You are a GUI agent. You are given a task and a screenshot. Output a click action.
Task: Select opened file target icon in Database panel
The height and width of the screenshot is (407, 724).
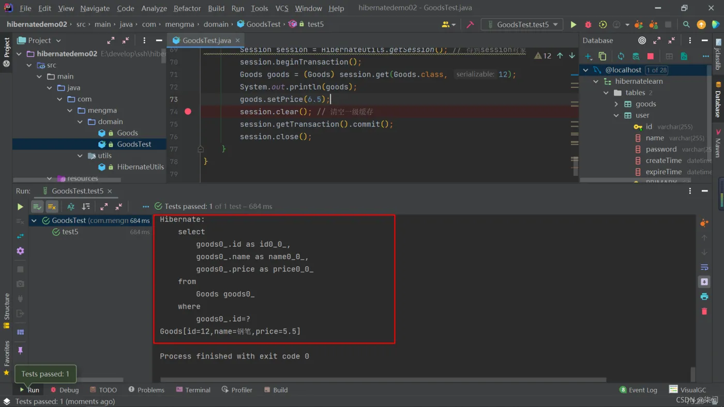pos(642,40)
